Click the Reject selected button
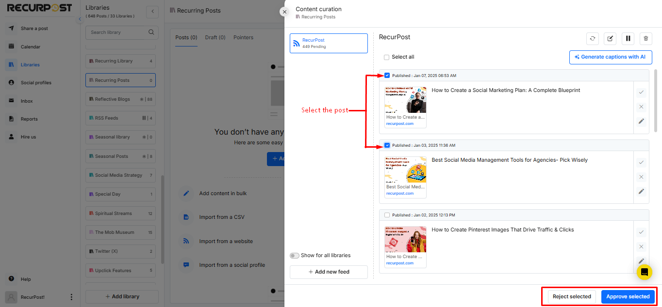The width and height of the screenshot is (662, 307). [572, 296]
